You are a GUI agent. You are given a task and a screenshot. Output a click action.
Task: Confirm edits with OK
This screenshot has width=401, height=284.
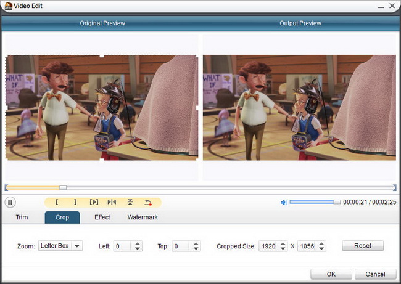pos(331,274)
